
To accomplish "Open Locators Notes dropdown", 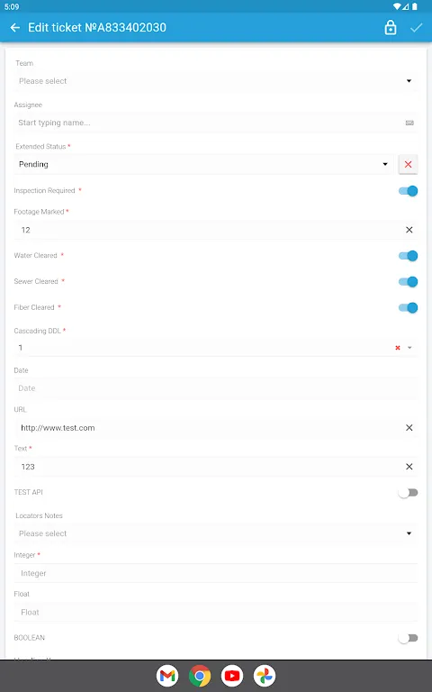I will tap(216, 533).
